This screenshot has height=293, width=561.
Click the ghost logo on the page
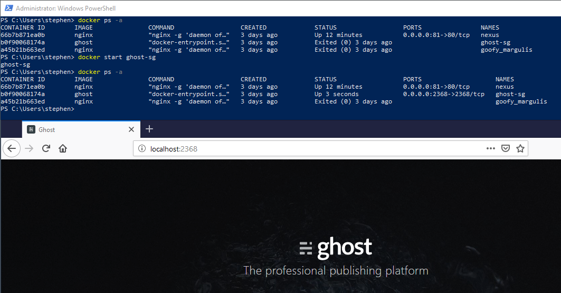pyautogui.click(x=336, y=248)
